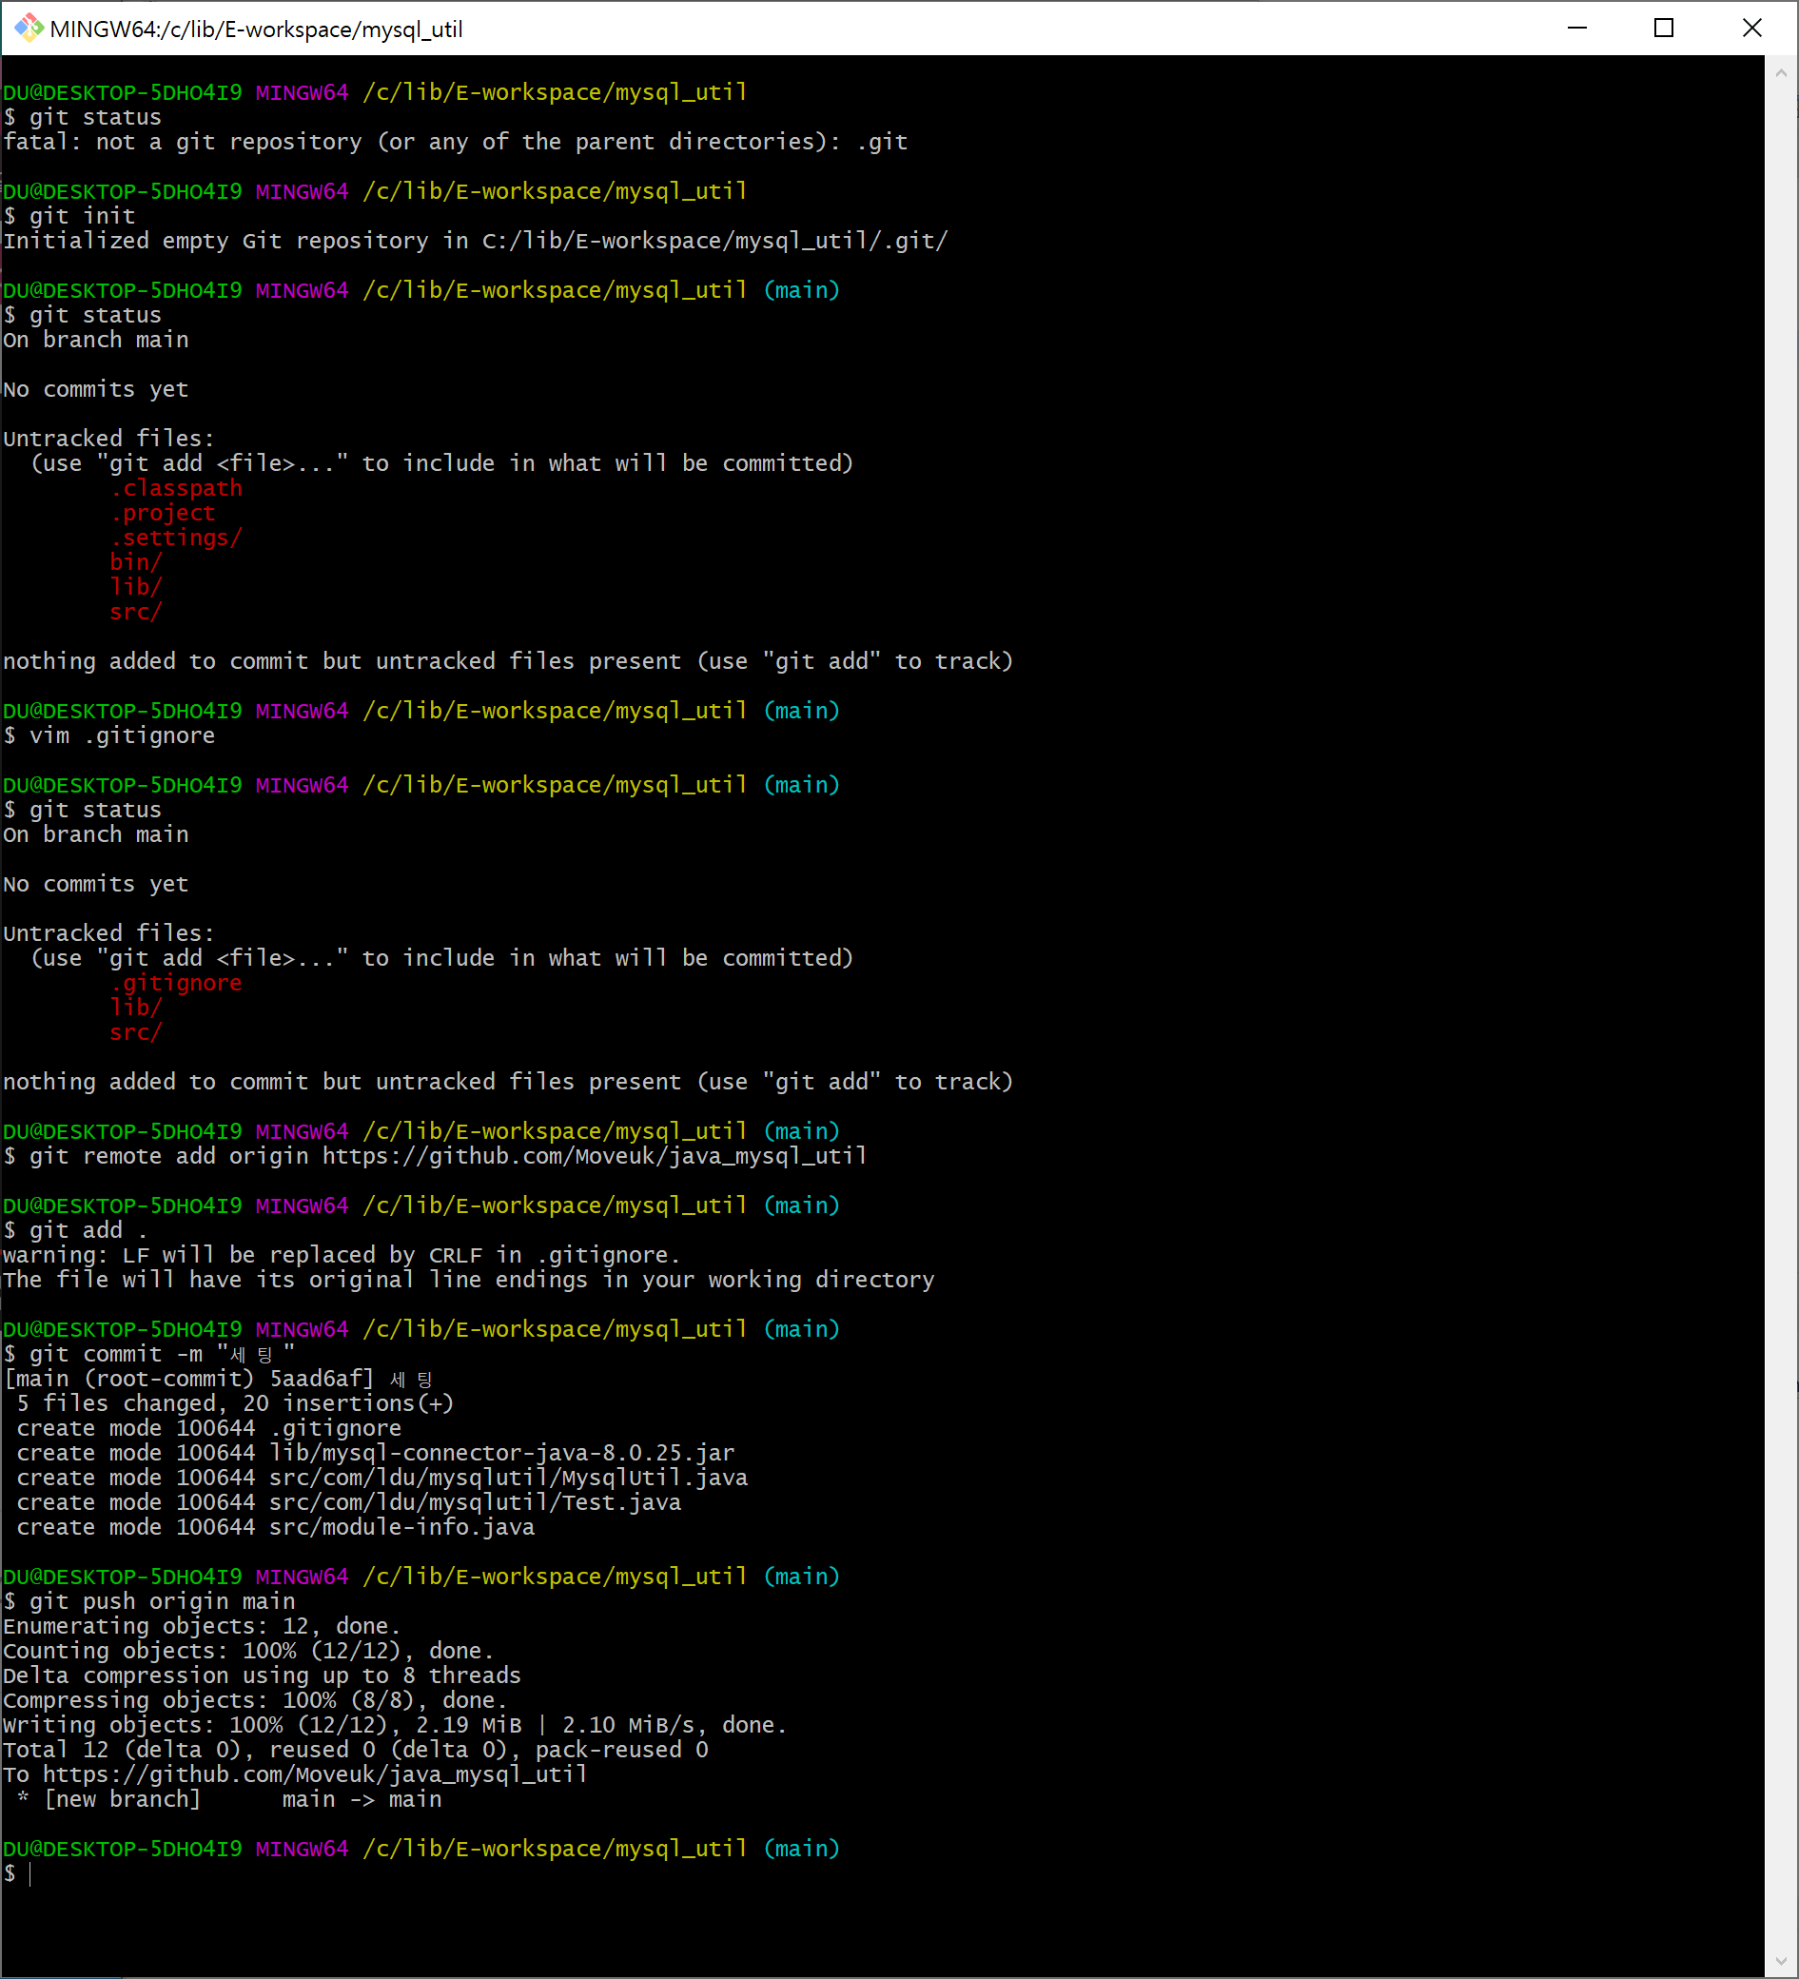1799x1979 pixels.
Task: Select the git push origin main command text
Action: click(x=161, y=1601)
